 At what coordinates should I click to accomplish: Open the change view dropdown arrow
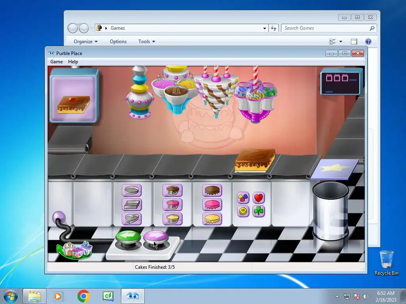(341, 41)
